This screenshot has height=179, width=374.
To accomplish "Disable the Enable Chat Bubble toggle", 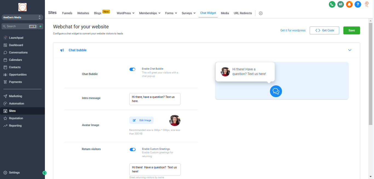I will point(132,69).
